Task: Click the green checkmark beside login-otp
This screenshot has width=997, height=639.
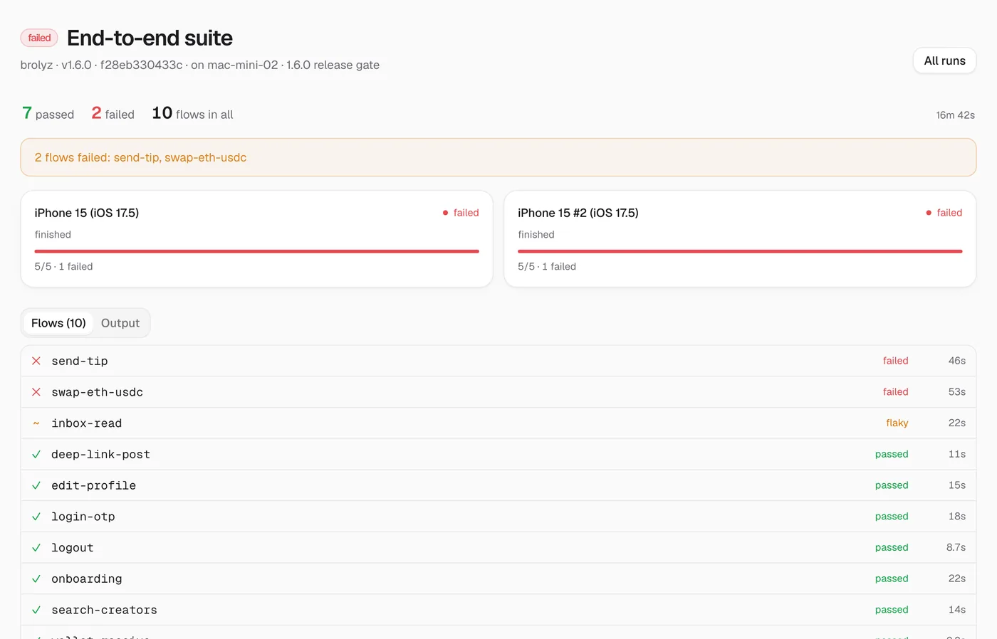Action: (x=36, y=517)
